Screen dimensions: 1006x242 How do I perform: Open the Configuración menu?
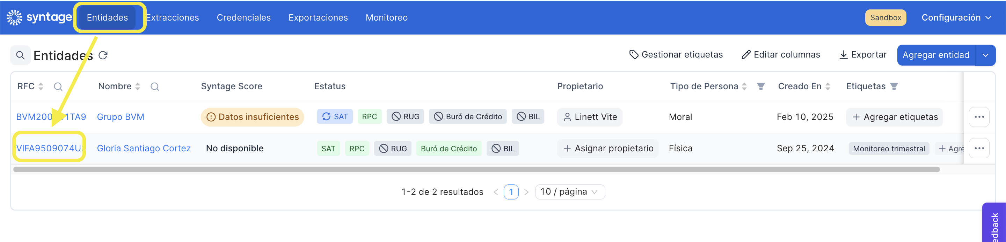(956, 17)
